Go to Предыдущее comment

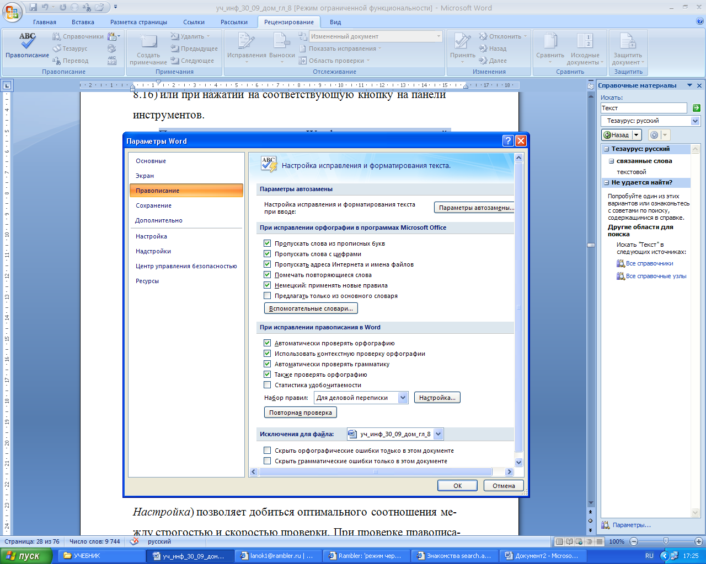tap(194, 48)
